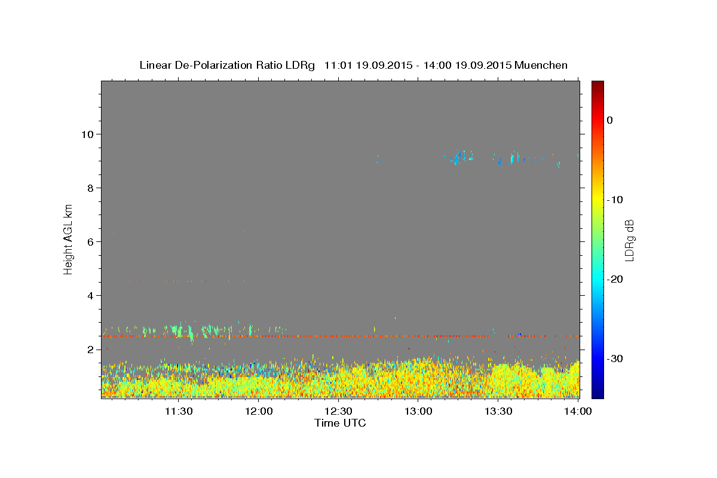Viewport: 717px width, 478px height.
Task: Click the cyan cloud echo near 9 km at 13:15
Action: point(457,158)
